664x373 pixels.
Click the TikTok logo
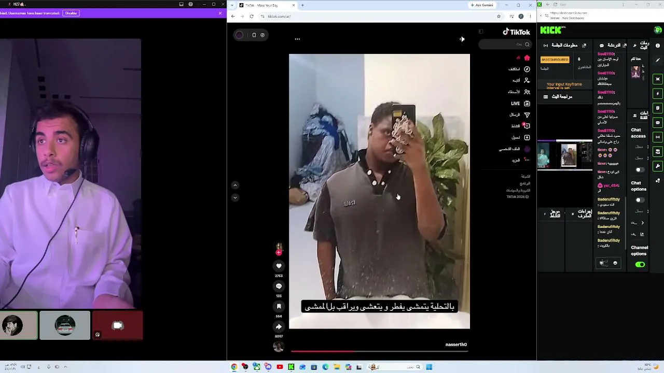[x=516, y=32]
